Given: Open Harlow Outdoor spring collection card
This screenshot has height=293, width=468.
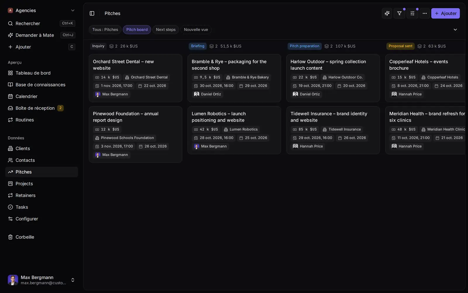Looking at the screenshot, I should pyautogui.click(x=333, y=78).
